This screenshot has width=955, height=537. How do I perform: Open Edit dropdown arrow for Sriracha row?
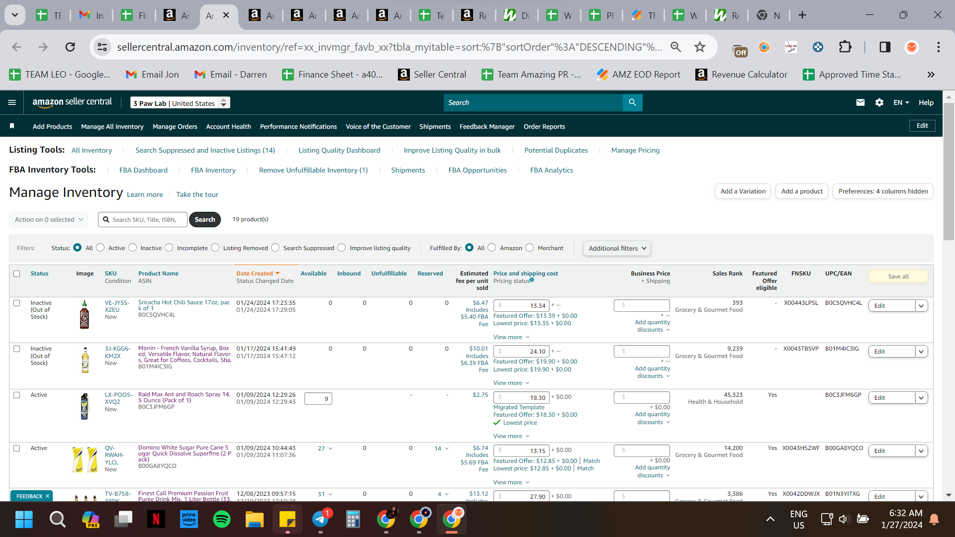pos(922,306)
